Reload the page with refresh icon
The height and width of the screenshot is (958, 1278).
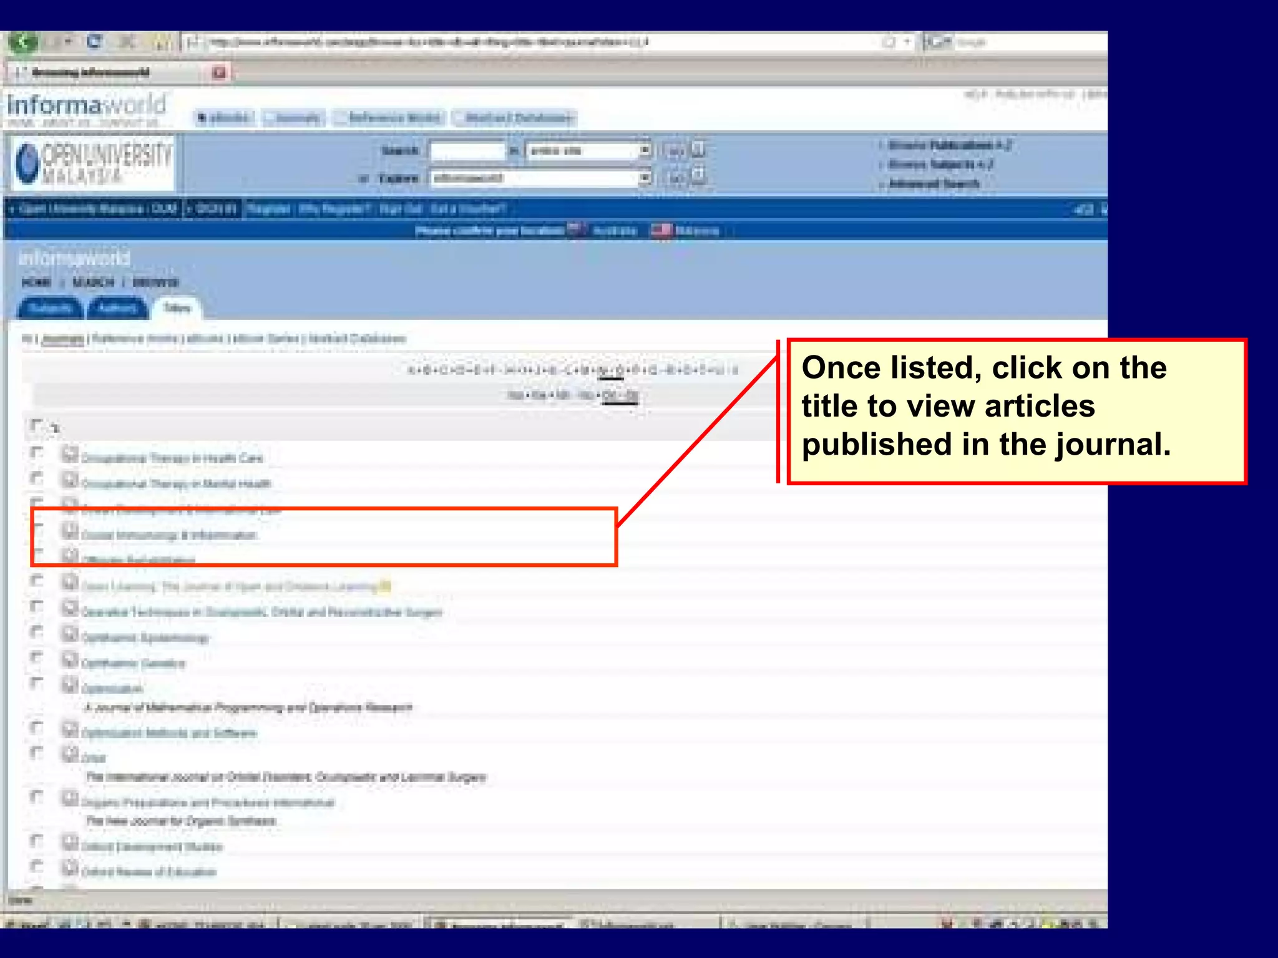(94, 42)
